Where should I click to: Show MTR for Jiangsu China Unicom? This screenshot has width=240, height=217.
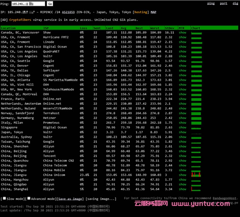[x=182, y=175]
